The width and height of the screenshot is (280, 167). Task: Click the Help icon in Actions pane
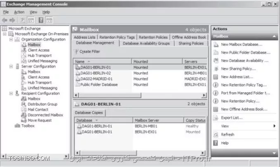(216, 143)
